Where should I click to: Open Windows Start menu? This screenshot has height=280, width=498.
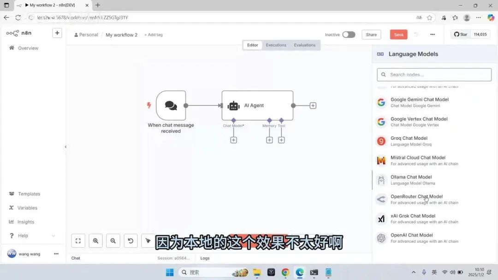(x=170, y=272)
